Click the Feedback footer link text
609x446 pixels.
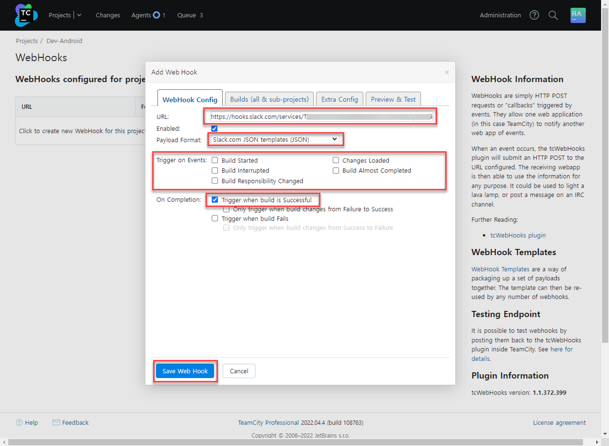(75, 423)
